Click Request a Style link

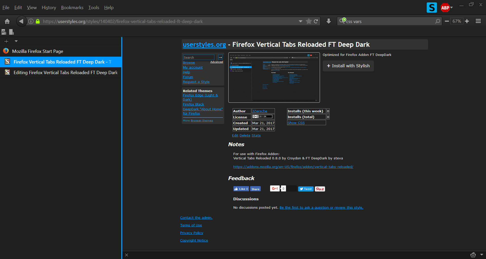click(196, 82)
